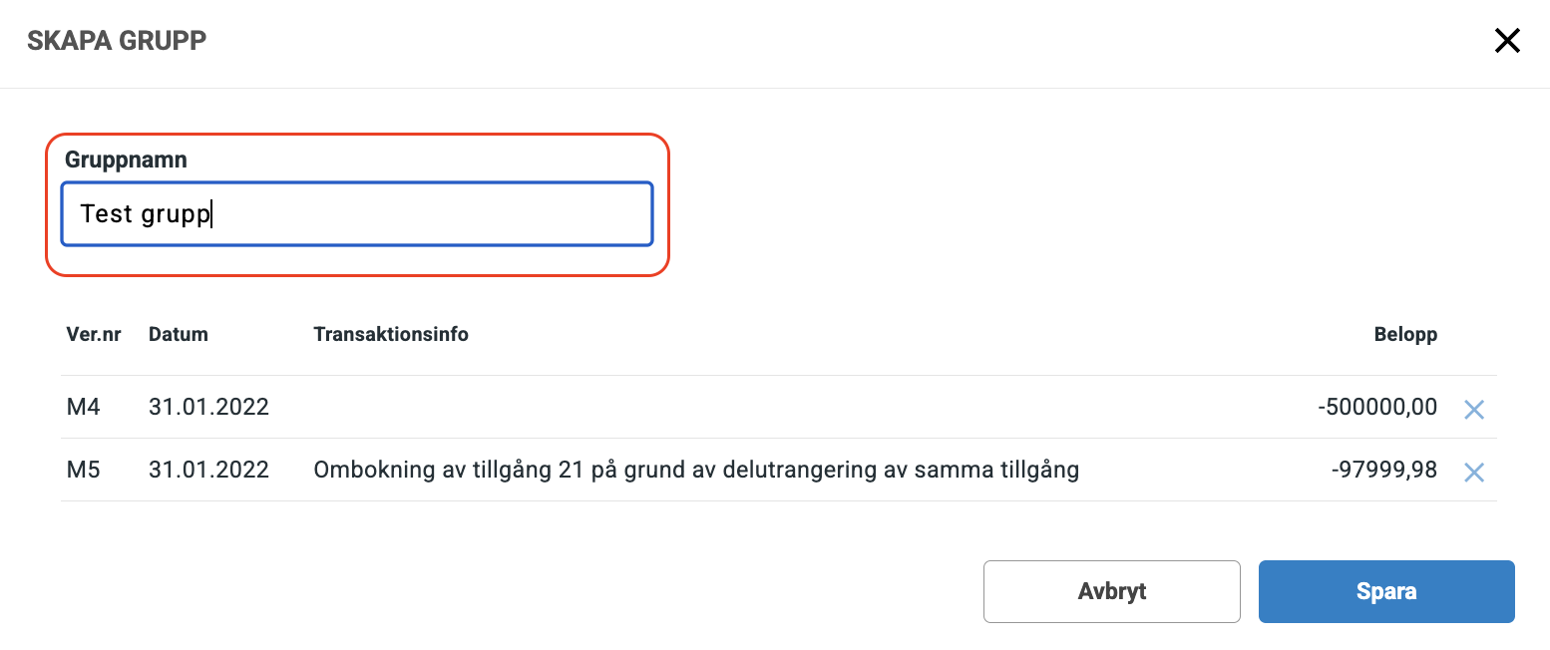Click the Gruppnamn label above the input
The height and width of the screenshot is (650, 1550).
pos(124,159)
